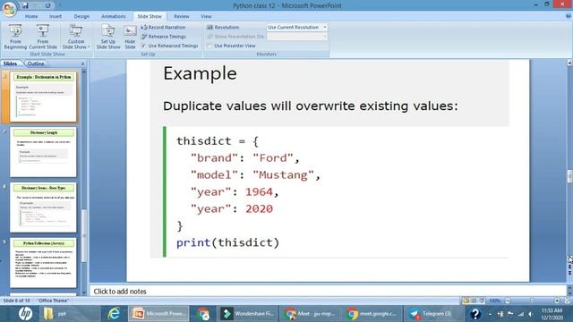The height and width of the screenshot is (322, 573).
Task: Click the slide title 'Example'
Action: pos(200,73)
